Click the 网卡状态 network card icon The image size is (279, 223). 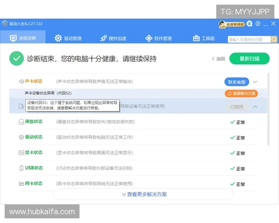(21, 184)
